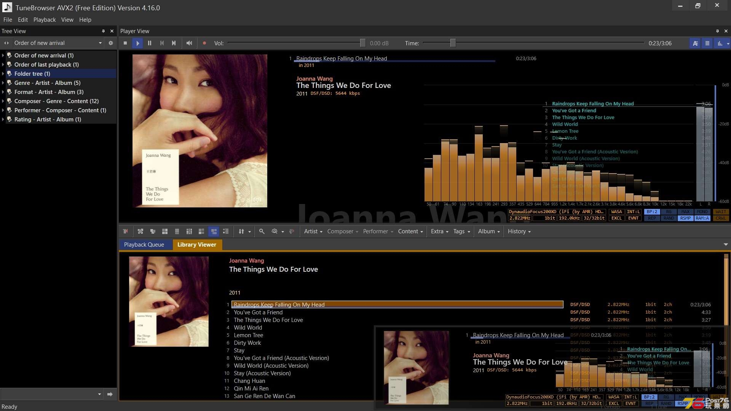This screenshot has width=731, height=411.
Task: Select the stacked covers view icon
Action: [x=153, y=231]
